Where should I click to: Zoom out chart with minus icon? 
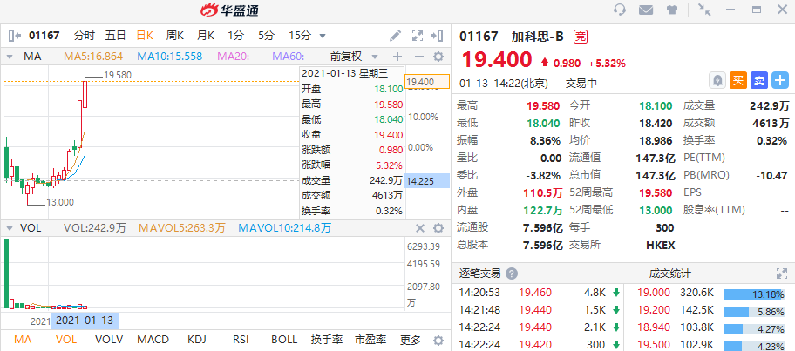[418, 57]
